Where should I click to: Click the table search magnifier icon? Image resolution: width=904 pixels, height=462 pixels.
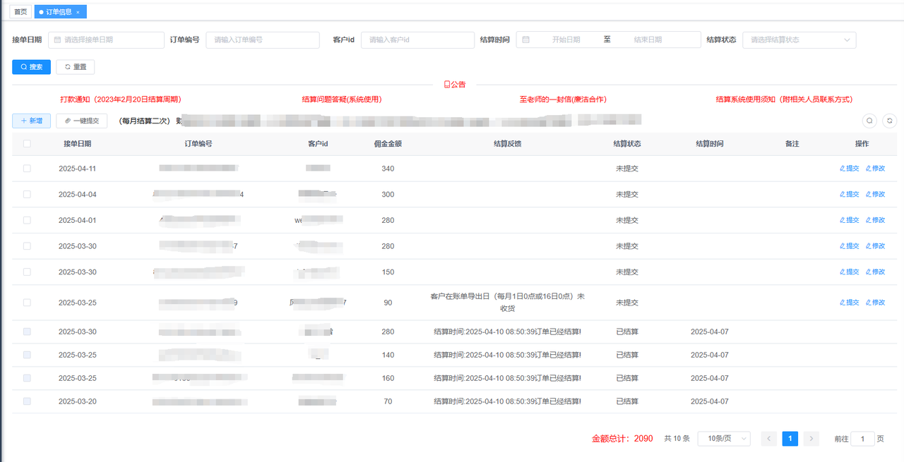pos(869,121)
